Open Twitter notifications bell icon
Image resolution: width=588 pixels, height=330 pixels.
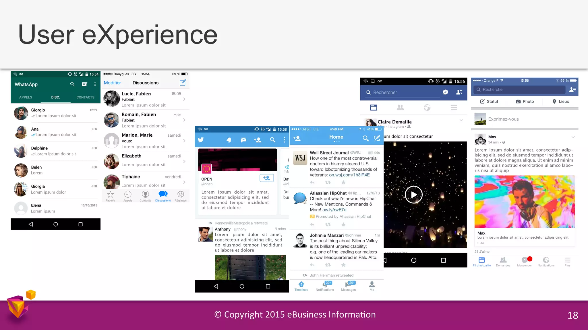pos(229,140)
